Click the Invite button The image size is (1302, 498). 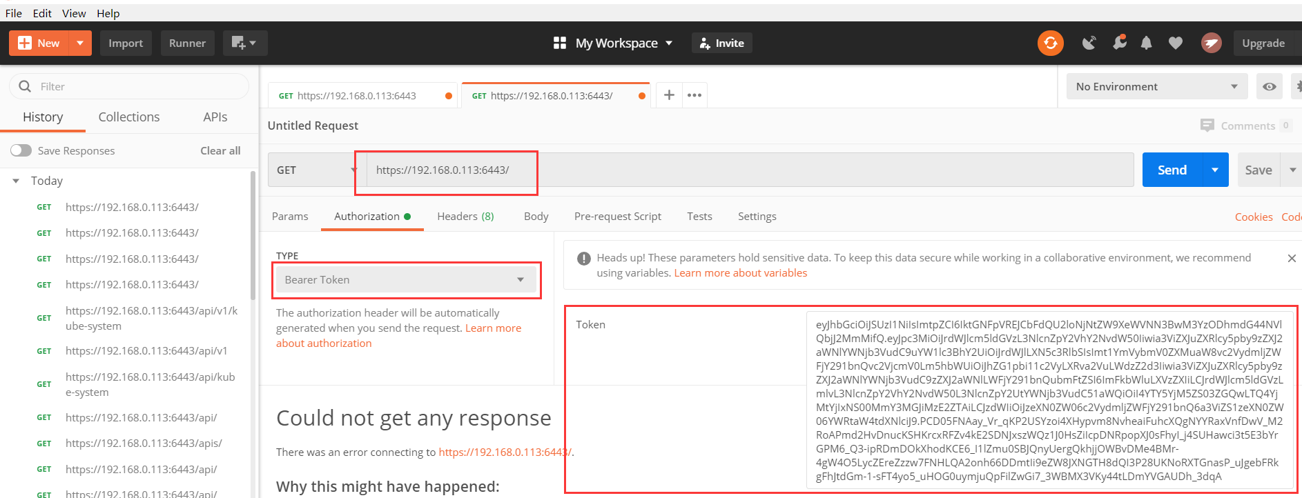coord(722,43)
